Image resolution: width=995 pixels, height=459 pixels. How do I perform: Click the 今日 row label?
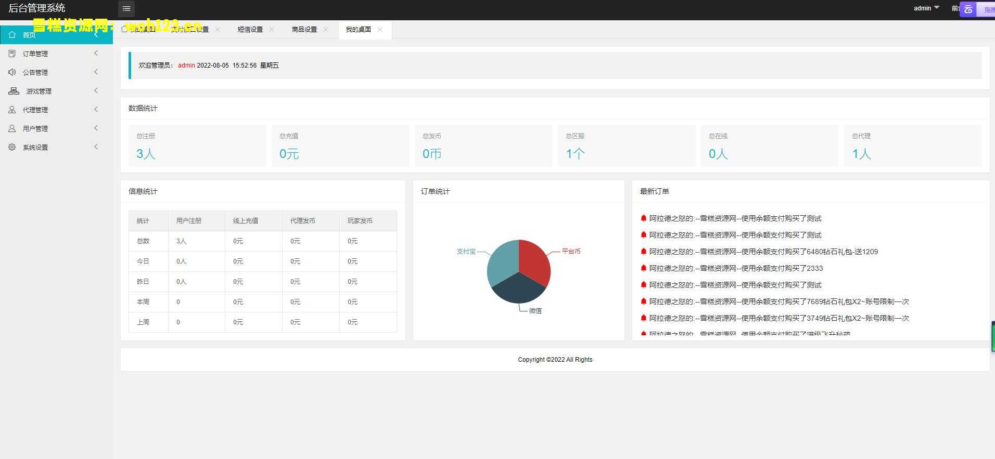coord(143,261)
